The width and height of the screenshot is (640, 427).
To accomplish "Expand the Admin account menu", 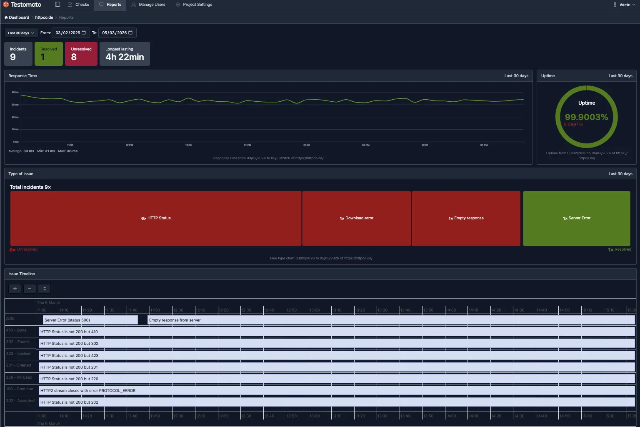I will point(625,4).
